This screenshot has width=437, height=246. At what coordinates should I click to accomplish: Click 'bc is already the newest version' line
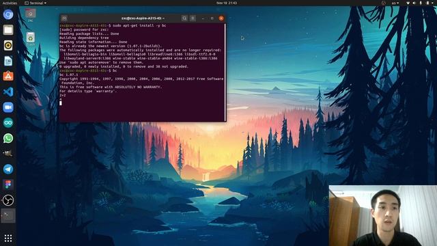tap(111, 46)
